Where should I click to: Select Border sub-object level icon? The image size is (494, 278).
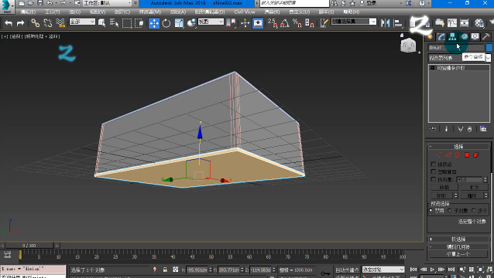(458, 155)
